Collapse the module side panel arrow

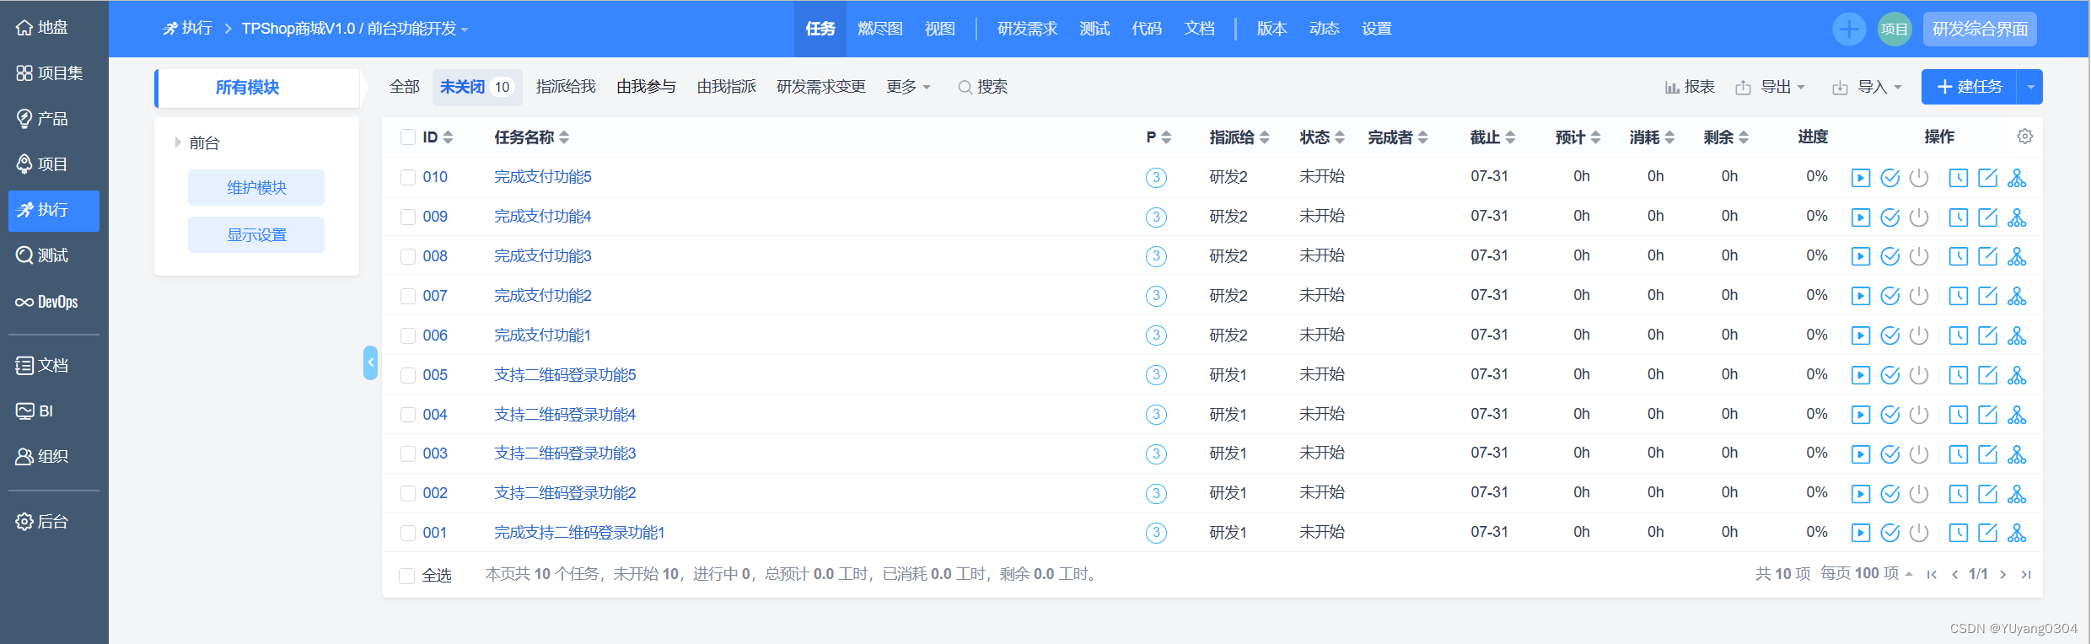pyautogui.click(x=370, y=362)
